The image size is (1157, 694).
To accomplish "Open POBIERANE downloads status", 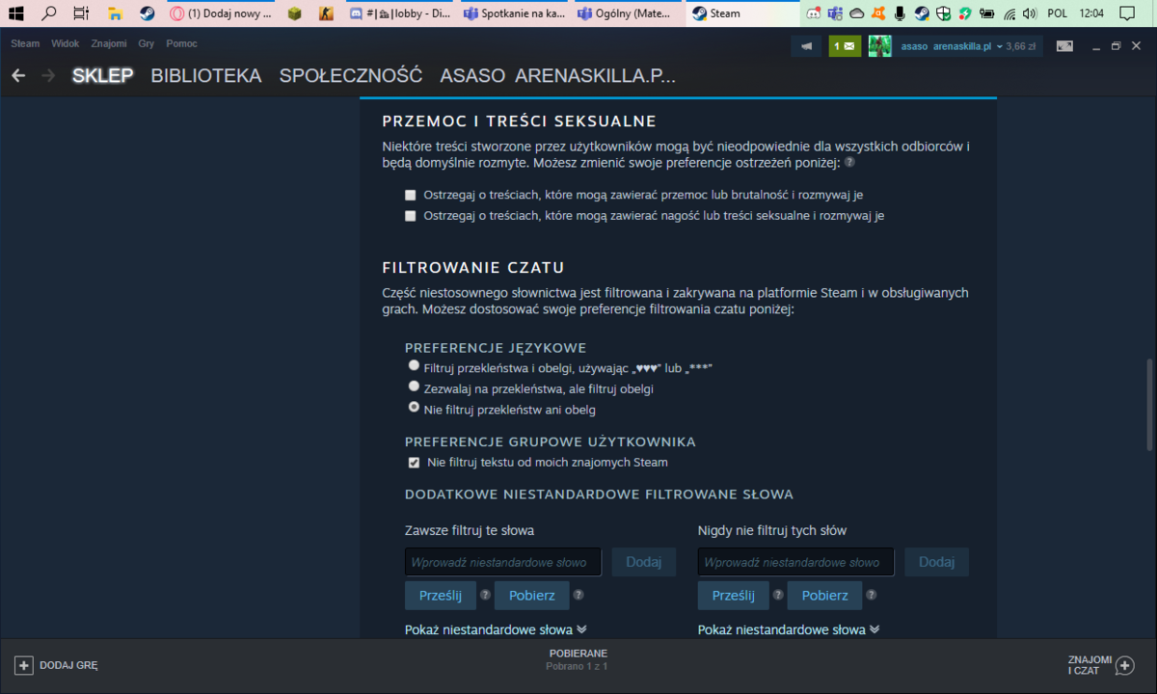I will (x=578, y=659).
